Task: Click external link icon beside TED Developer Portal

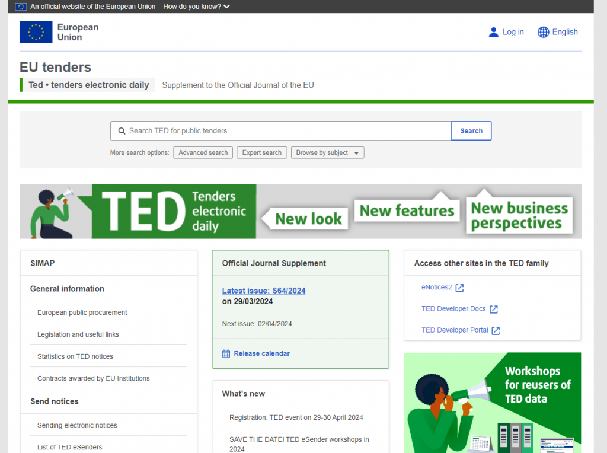Action: [496, 330]
